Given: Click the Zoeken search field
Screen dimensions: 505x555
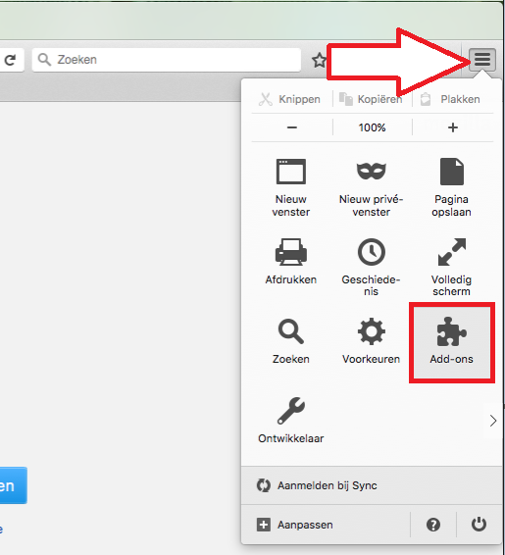Looking at the screenshot, I should 167,60.
